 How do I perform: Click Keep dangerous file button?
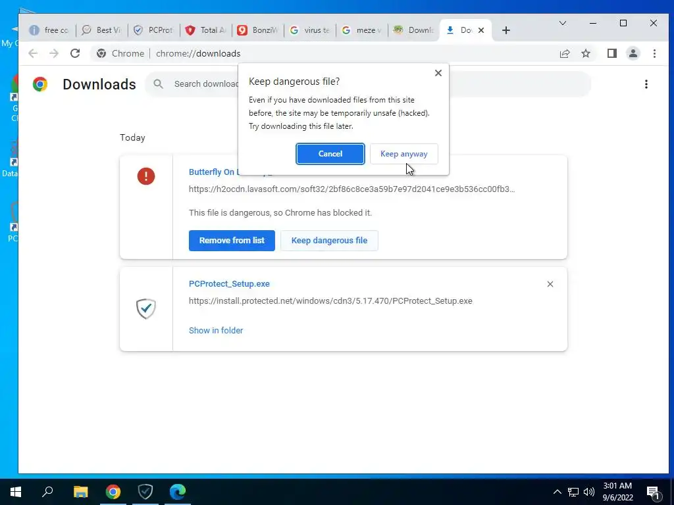pos(329,241)
